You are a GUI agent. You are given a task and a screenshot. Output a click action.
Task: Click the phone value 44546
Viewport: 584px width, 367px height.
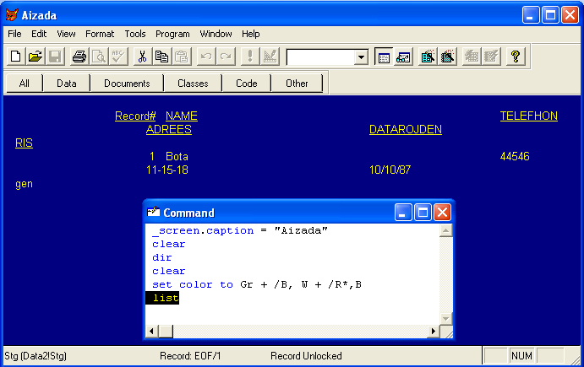tap(515, 157)
